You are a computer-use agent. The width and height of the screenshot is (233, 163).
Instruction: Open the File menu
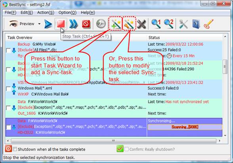tap(10, 13)
